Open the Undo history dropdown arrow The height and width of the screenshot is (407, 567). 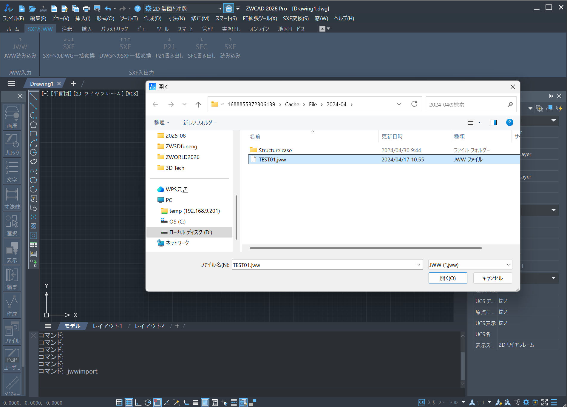point(115,9)
